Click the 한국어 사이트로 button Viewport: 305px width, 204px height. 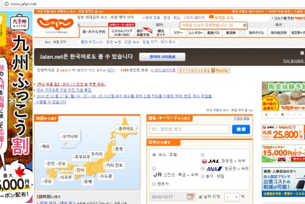pyautogui.click(x=162, y=57)
